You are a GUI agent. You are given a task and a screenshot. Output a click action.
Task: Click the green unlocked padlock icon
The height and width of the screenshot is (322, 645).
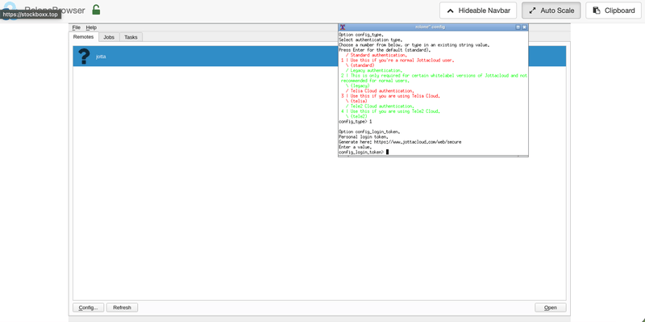[x=96, y=10]
